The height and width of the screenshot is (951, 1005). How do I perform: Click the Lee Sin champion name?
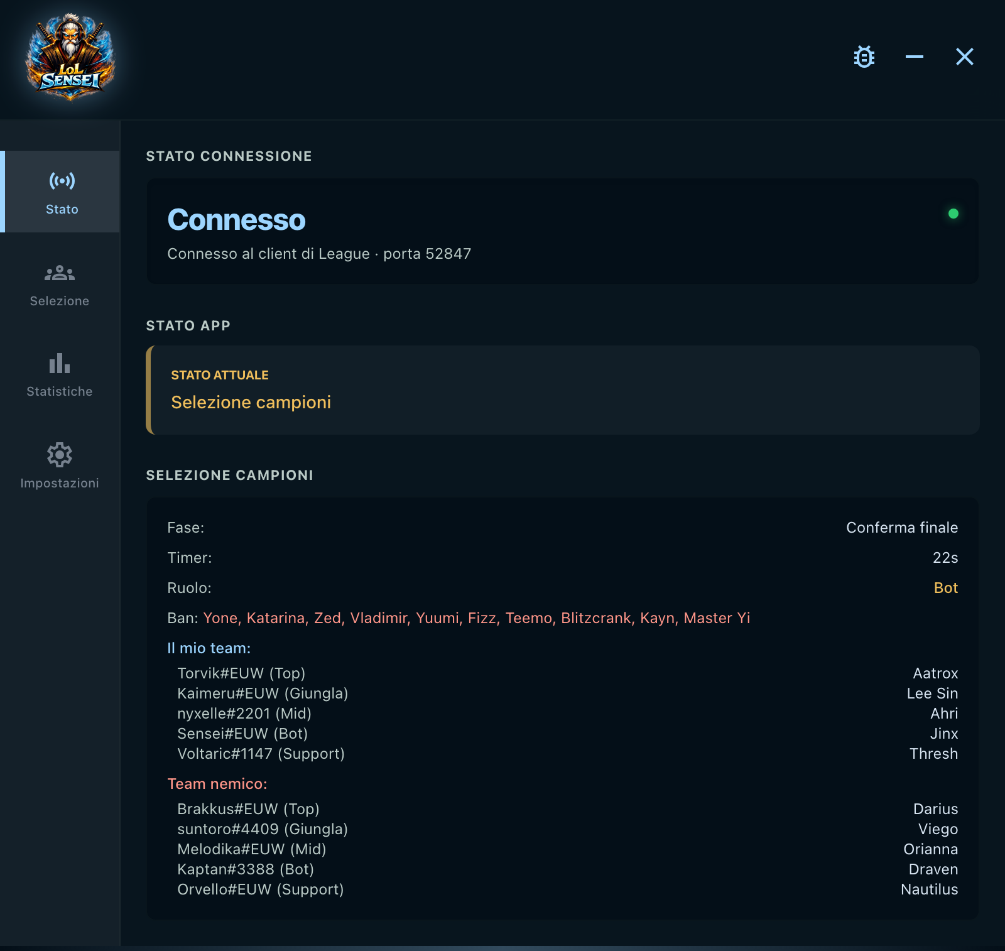pyautogui.click(x=932, y=693)
